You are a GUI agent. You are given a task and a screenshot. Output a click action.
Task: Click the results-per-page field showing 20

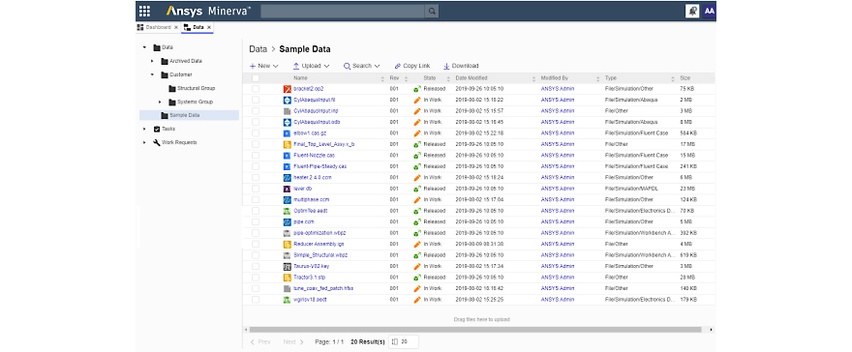[404, 341]
